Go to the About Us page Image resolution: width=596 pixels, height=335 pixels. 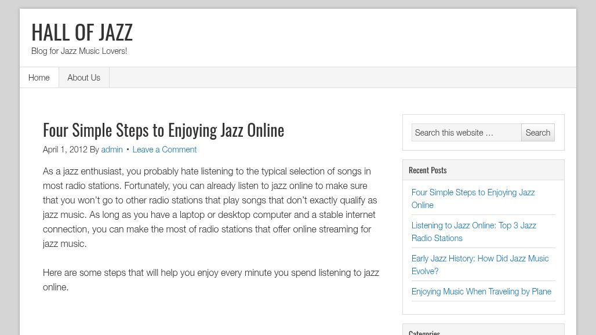83,78
